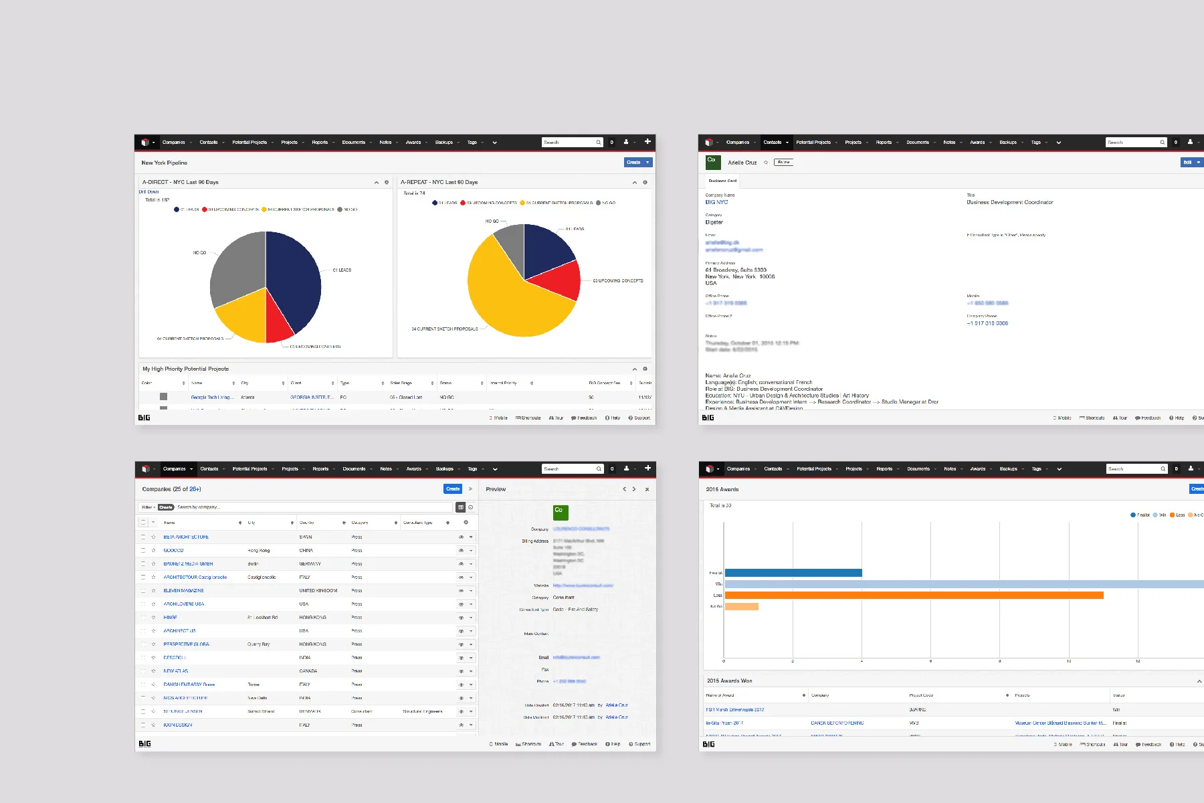Image resolution: width=1204 pixels, height=803 pixels.
Task: Click Support in Companies window footer
Action: tap(639, 744)
